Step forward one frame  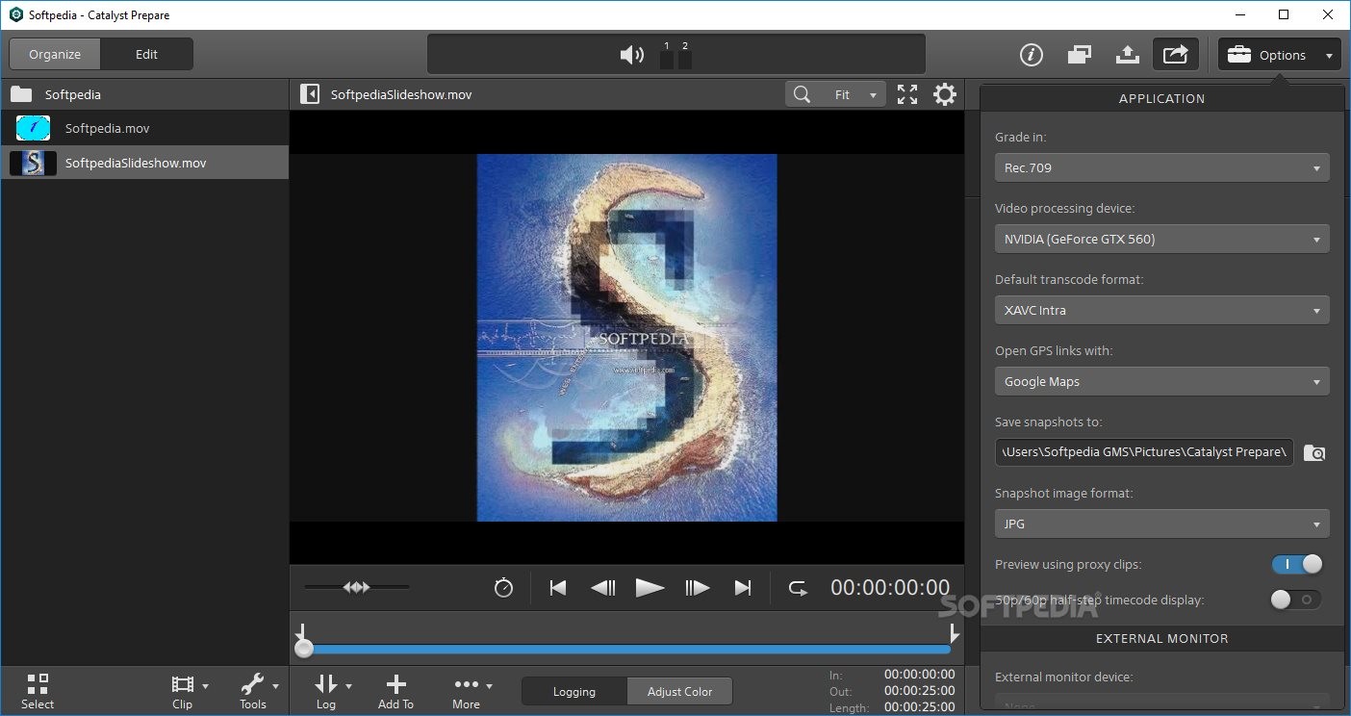pyautogui.click(x=697, y=588)
